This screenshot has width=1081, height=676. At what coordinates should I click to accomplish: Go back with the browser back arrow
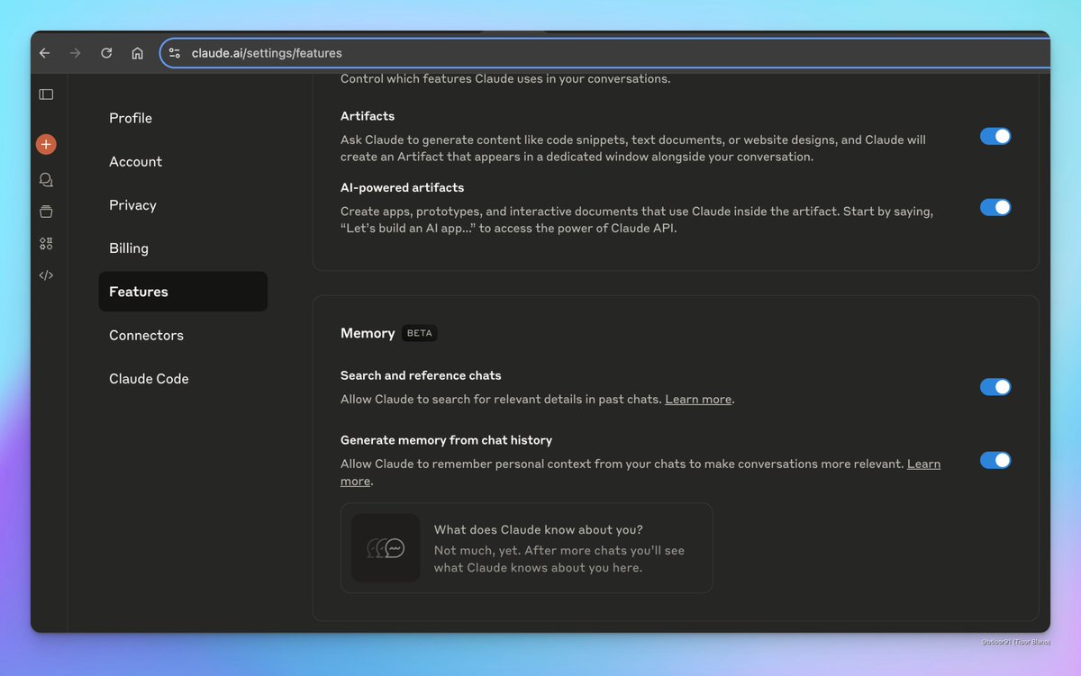(44, 53)
